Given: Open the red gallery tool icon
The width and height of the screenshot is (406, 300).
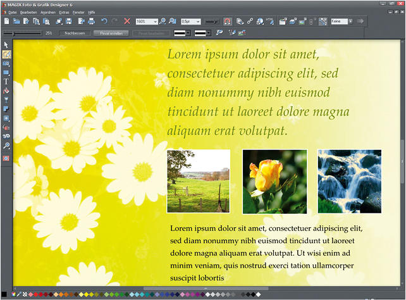Looking at the screenshot, I should pos(6,158).
